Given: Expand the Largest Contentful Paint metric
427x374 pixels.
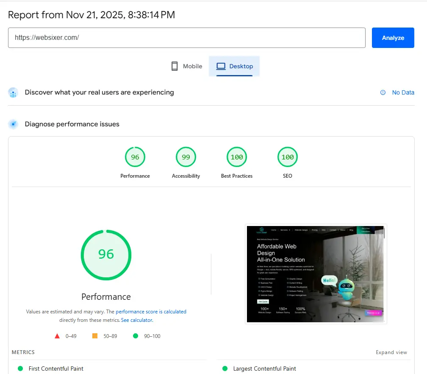Looking at the screenshot, I should point(264,368).
